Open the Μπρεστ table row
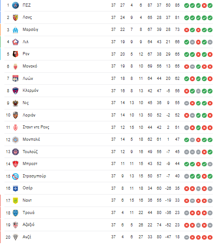 [109, 164]
